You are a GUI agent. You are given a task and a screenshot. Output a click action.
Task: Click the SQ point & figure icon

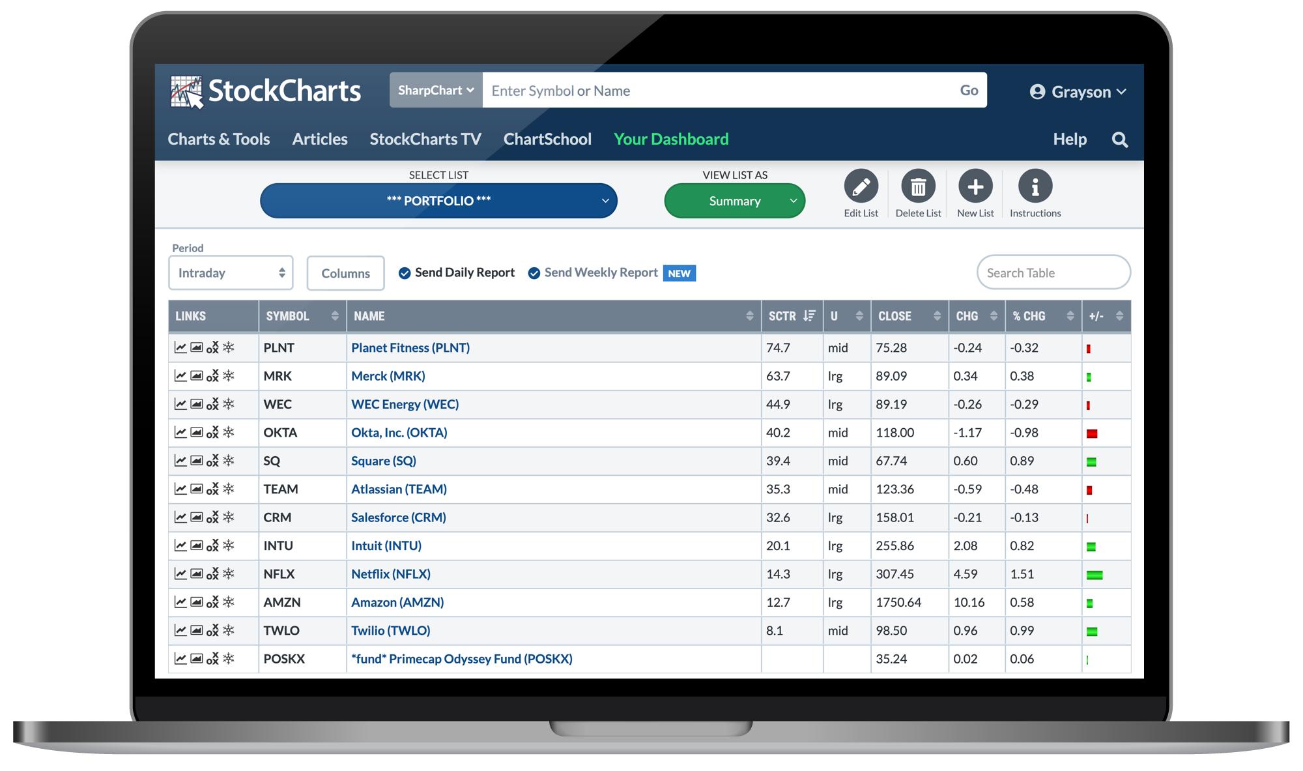[x=212, y=460]
